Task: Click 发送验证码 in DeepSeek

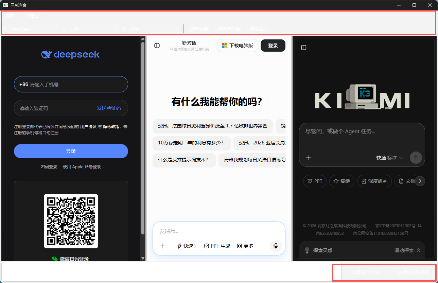Action: (x=109, y=108)
